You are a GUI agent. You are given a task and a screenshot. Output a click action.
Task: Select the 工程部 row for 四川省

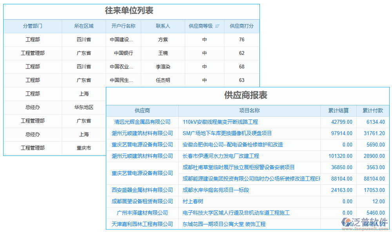click(33, 40)
